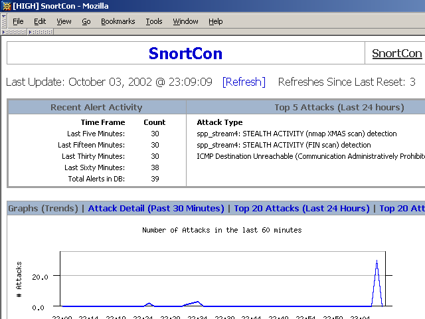This screenshot has height=319, width=425.
Task: Select the Last Fifteen Minutes label
Action: coord(92,145)
